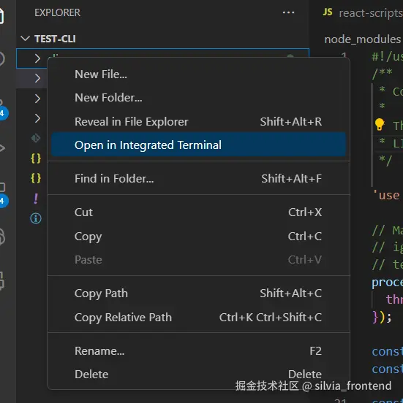Expand the first selected folder chevron
403x403 pixels.
[x=37, y=58]
